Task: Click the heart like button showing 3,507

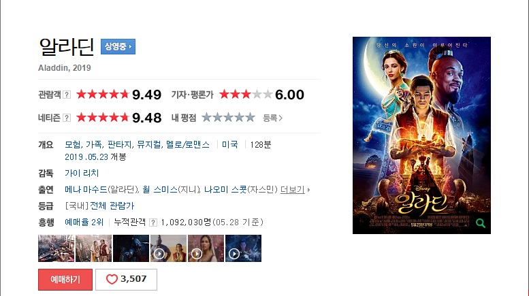Action: (126, 280)
